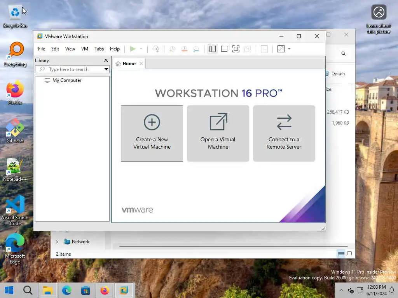Open the stretch options dropdown arrow
Screen dimensions: 398x298
tap(289, 49)
